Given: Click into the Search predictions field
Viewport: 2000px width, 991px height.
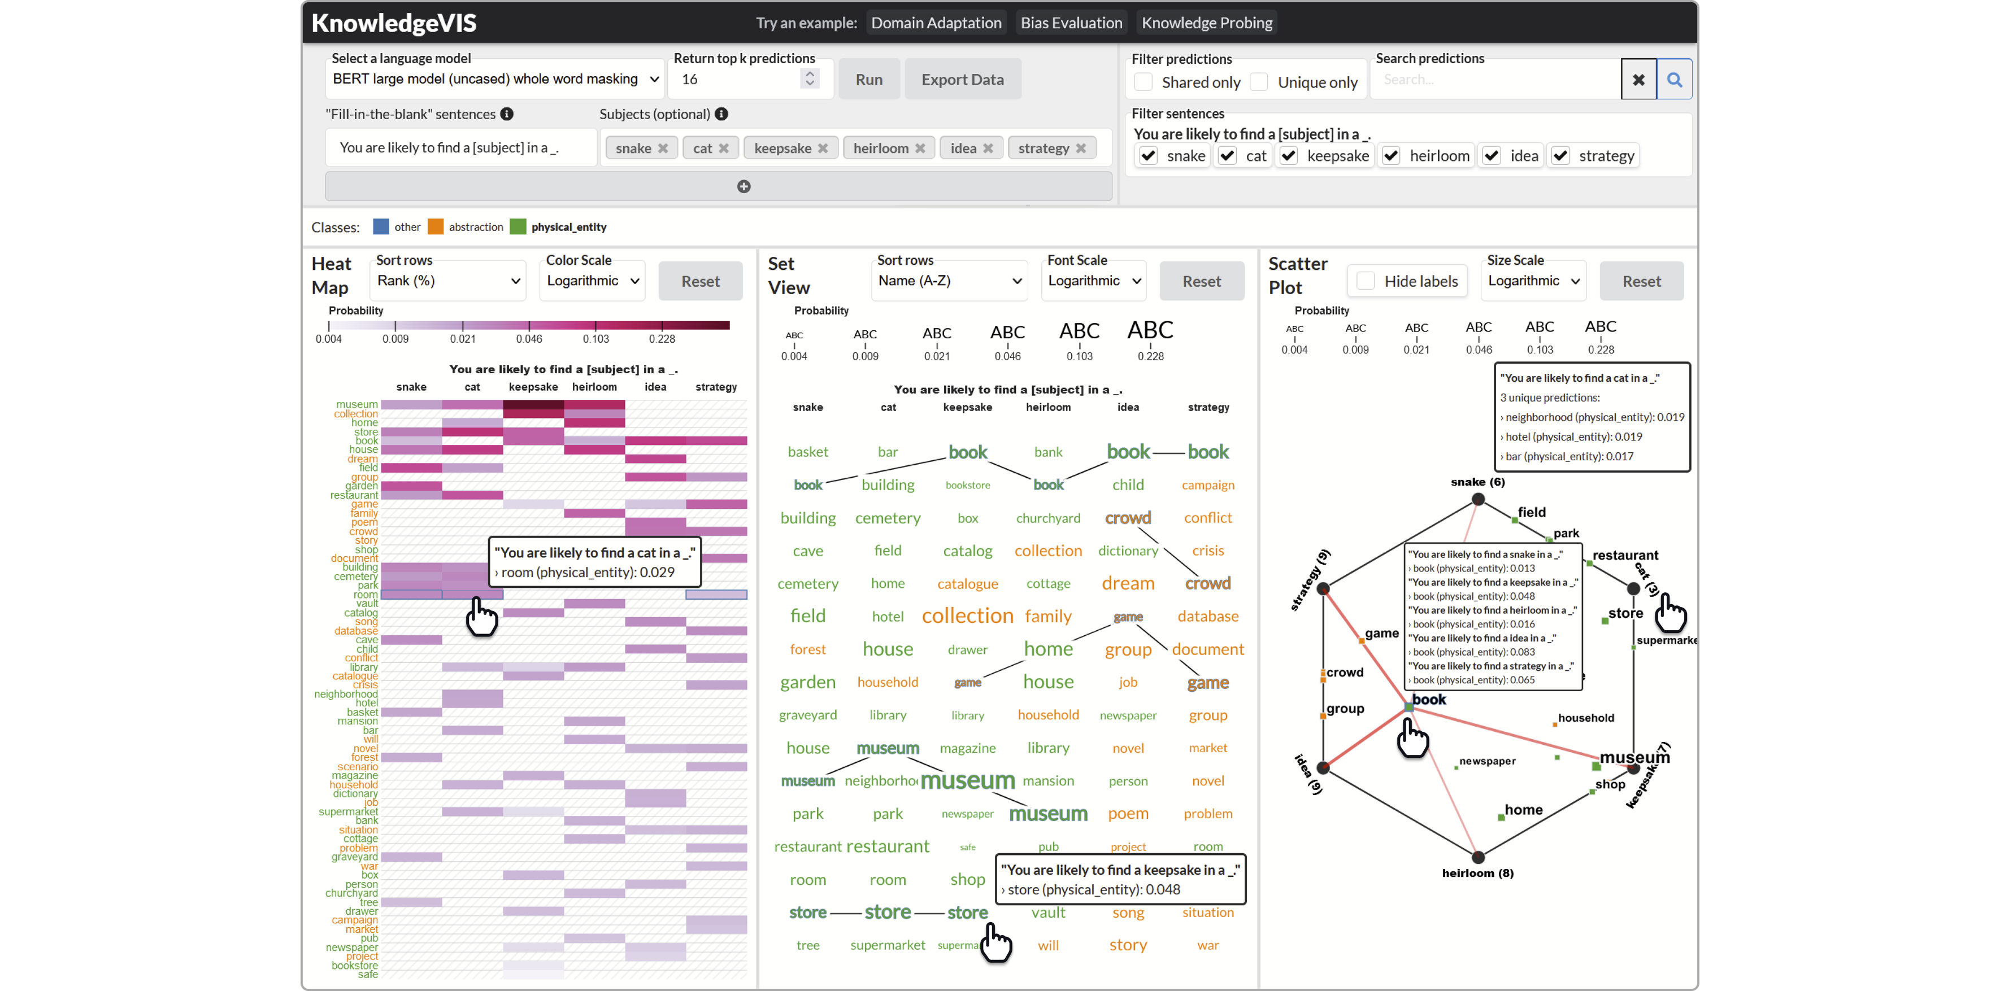Looking at the screenshot, I should coord(1496,79).
